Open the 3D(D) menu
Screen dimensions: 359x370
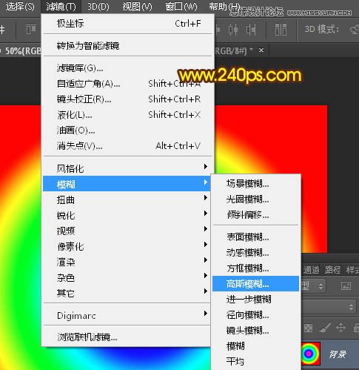click(98, 7)
